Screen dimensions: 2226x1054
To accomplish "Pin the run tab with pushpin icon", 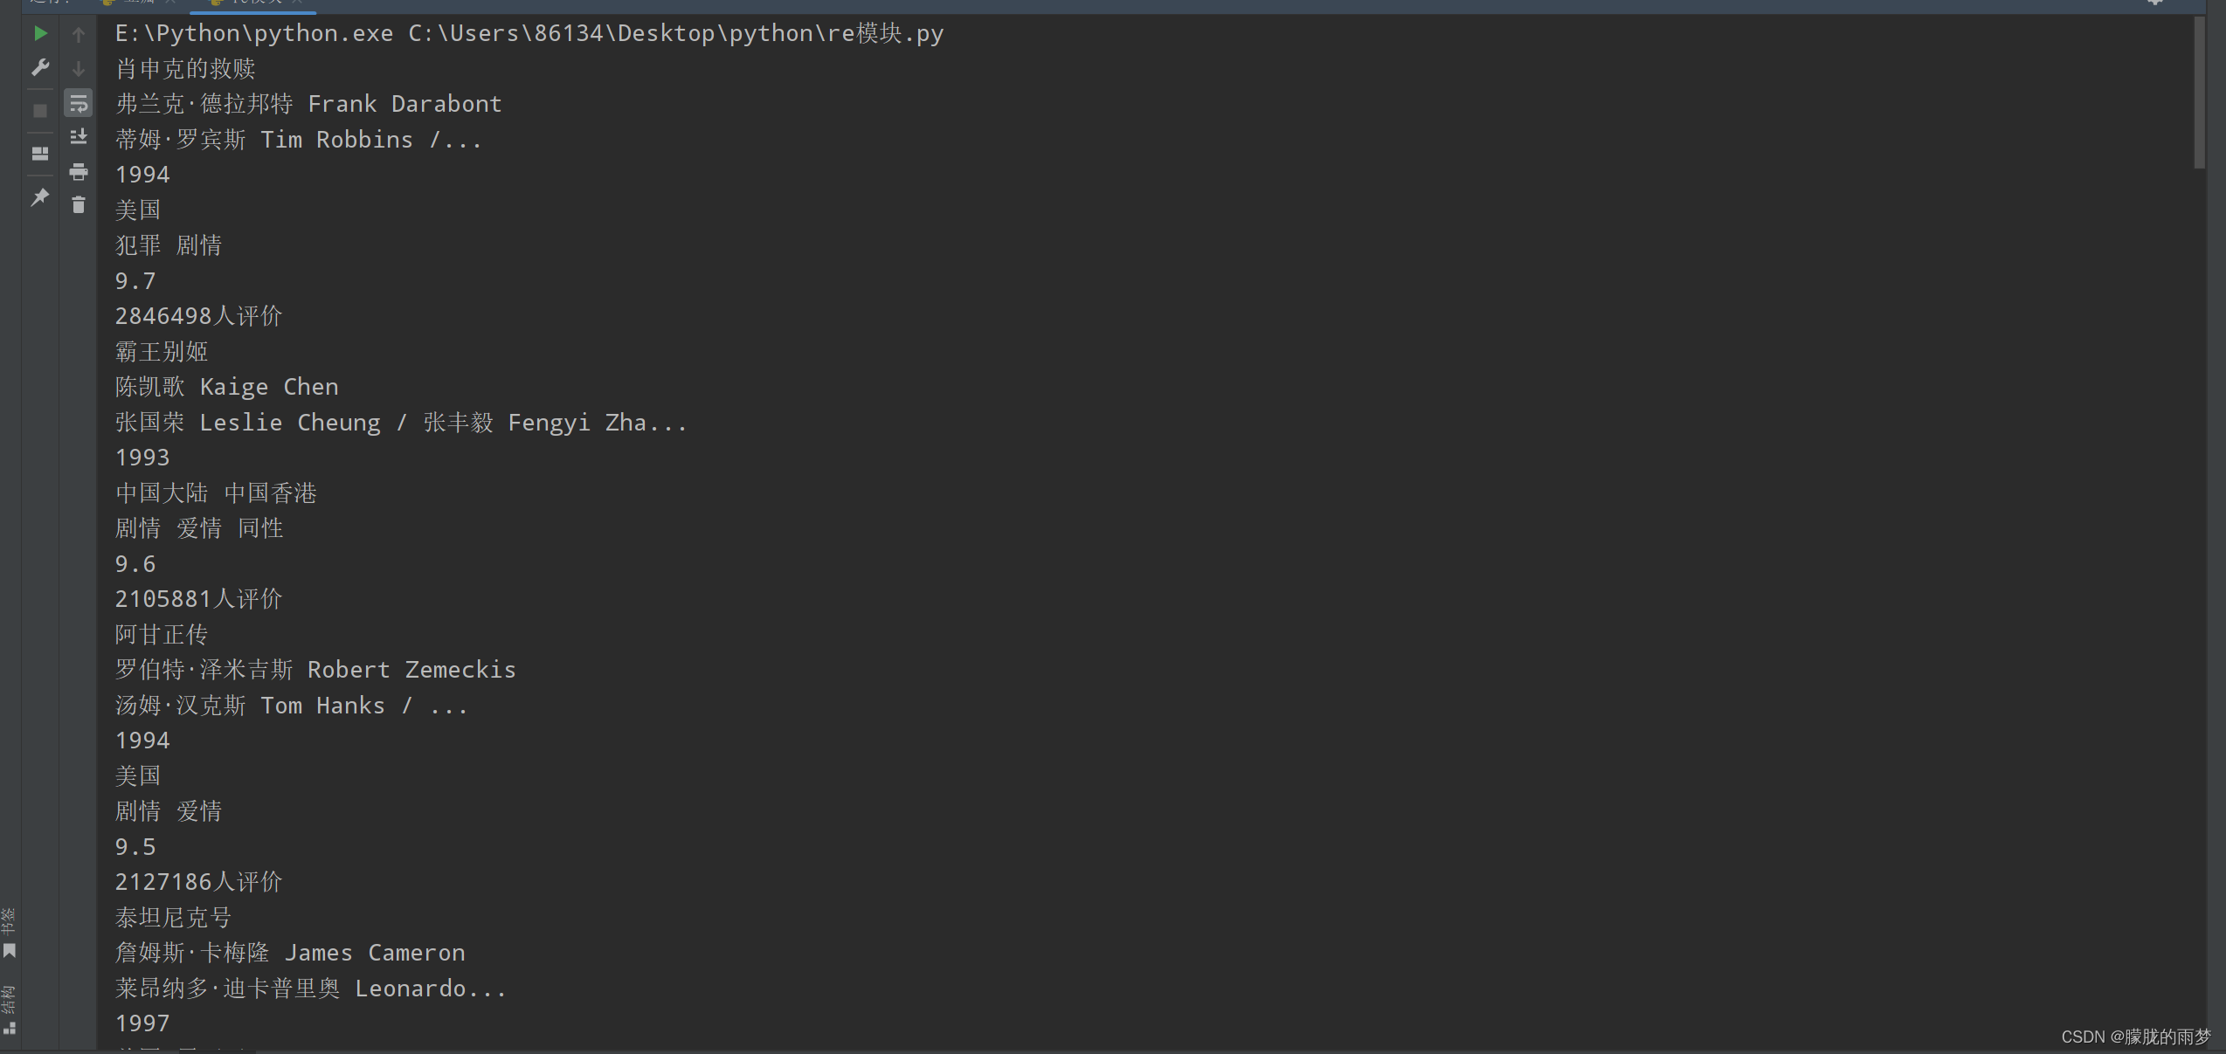I will click(40, 197).
